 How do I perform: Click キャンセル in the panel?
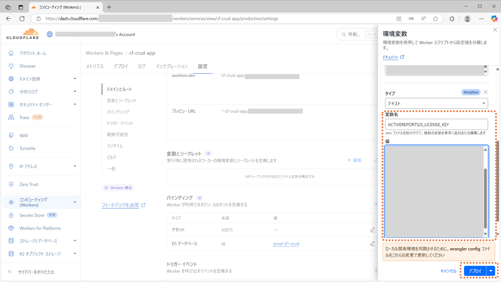tap(448, 271)
